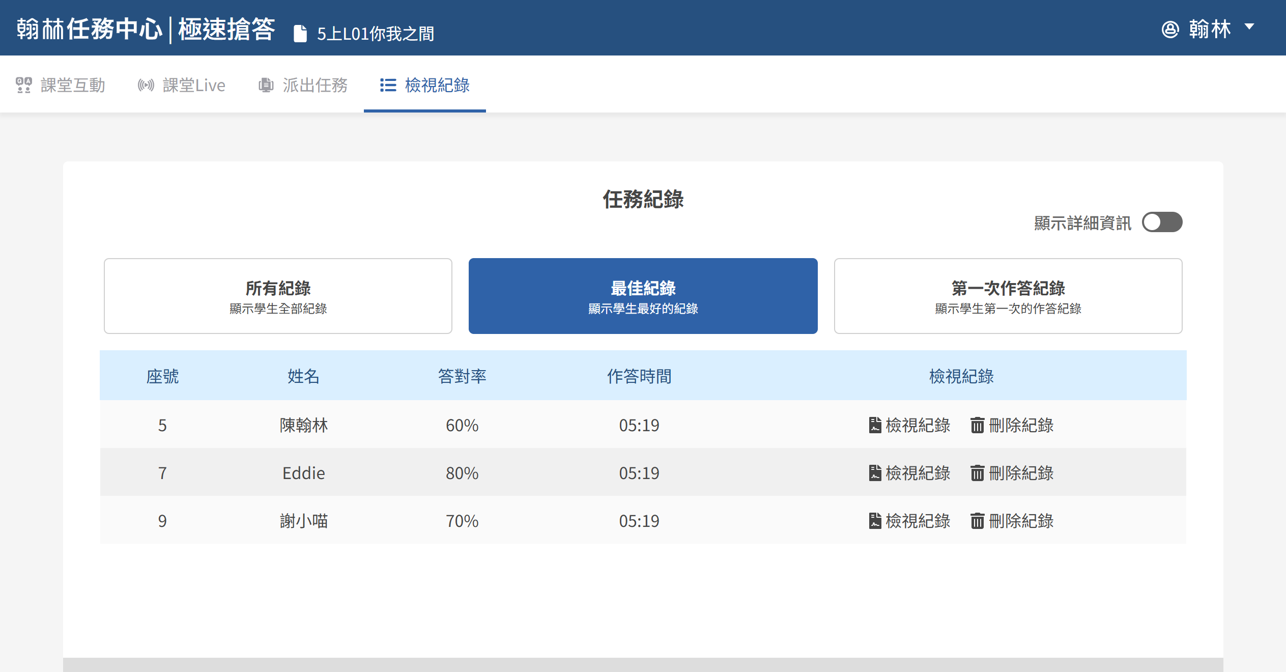Open the 派出任務 tab

point(315,85)
